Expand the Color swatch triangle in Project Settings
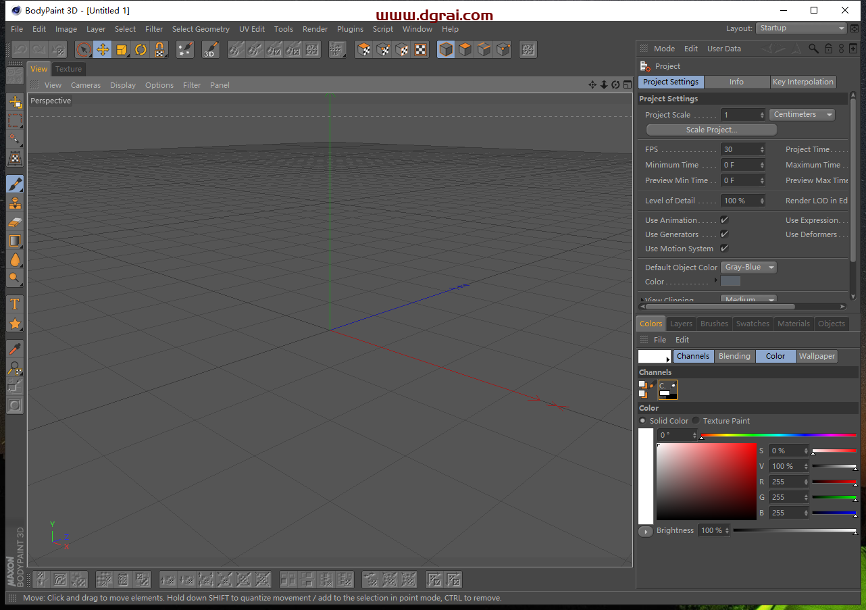The width and height of the screenshot is (866, 610). pyautogui.click(x=716, y=280)
